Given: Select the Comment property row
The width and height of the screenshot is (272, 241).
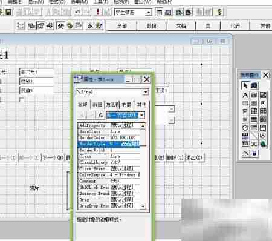Looking at the screenshot, I should [x=109, y=181].
